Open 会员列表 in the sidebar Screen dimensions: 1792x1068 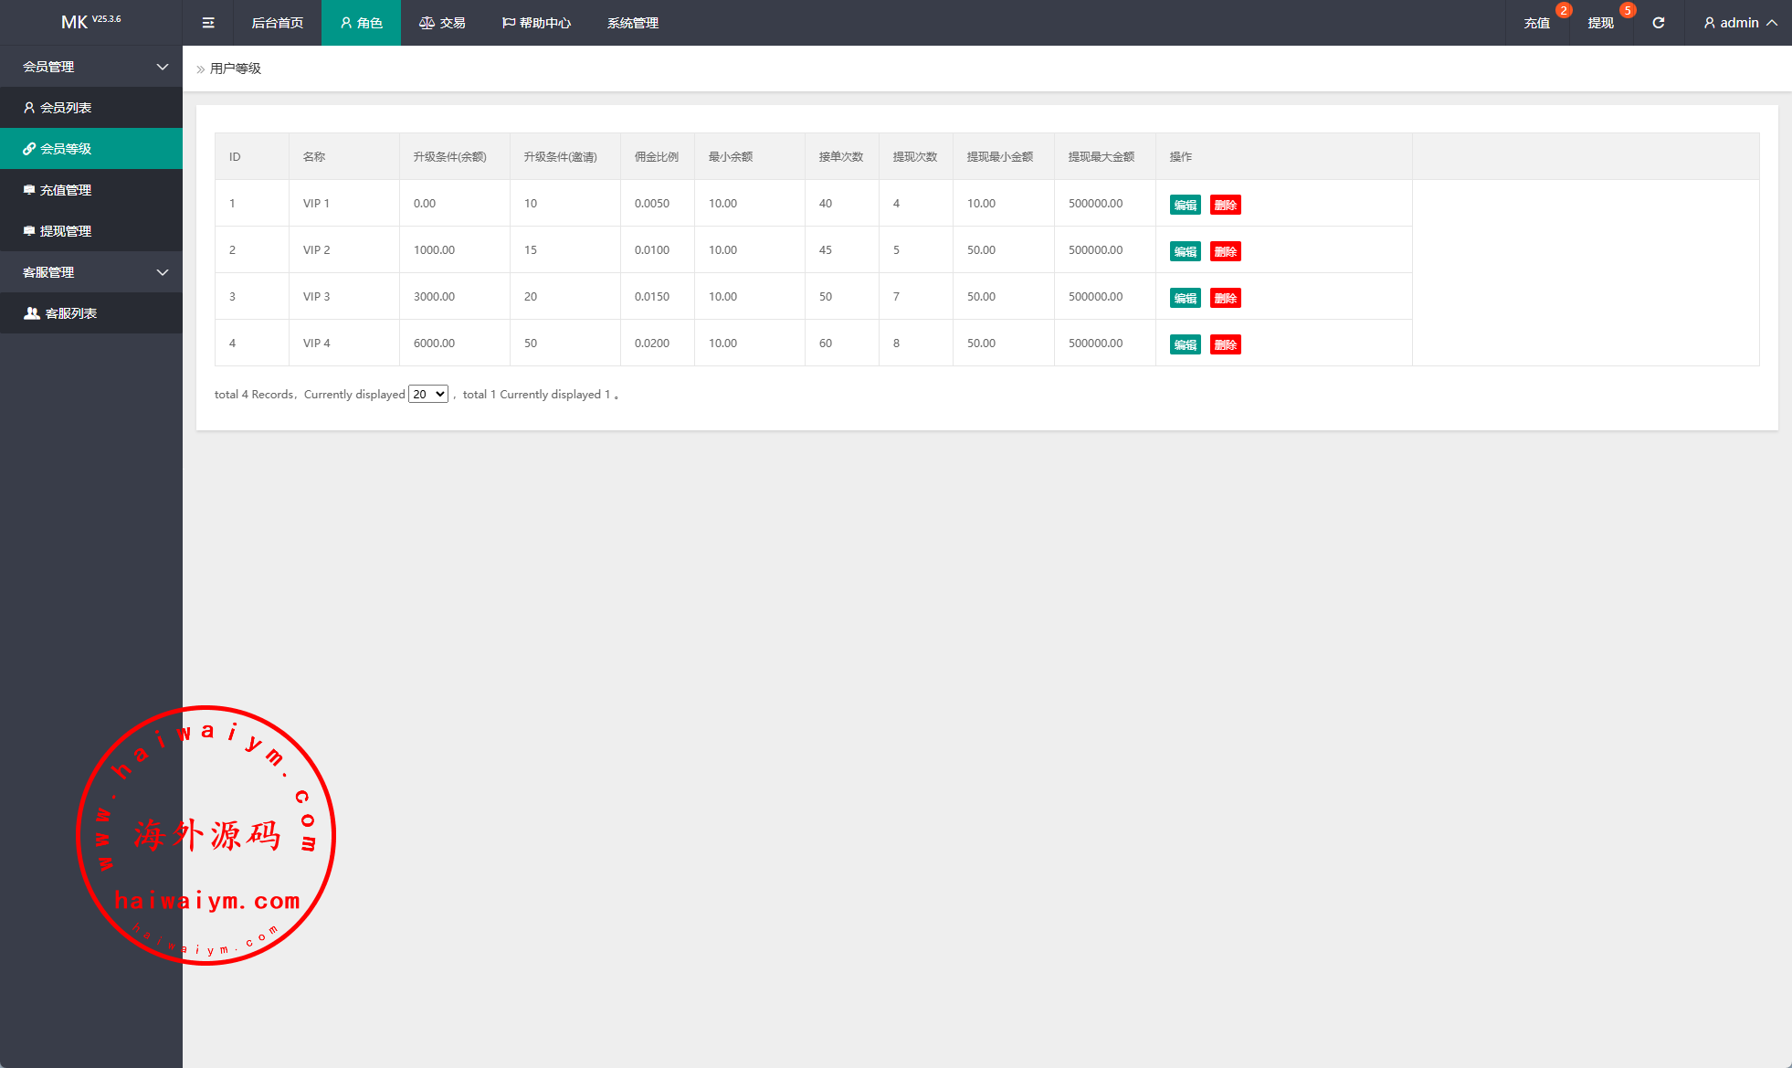(x=65, y=108)
